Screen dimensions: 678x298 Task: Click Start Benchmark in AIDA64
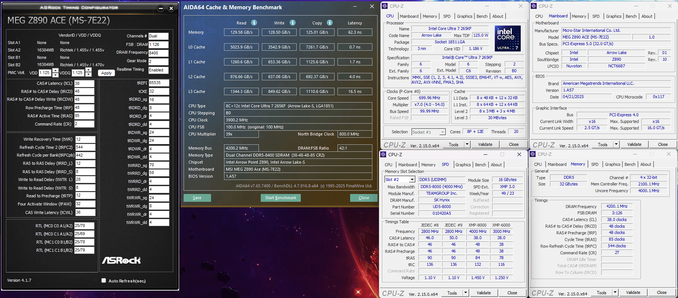[x=281, y=198]
